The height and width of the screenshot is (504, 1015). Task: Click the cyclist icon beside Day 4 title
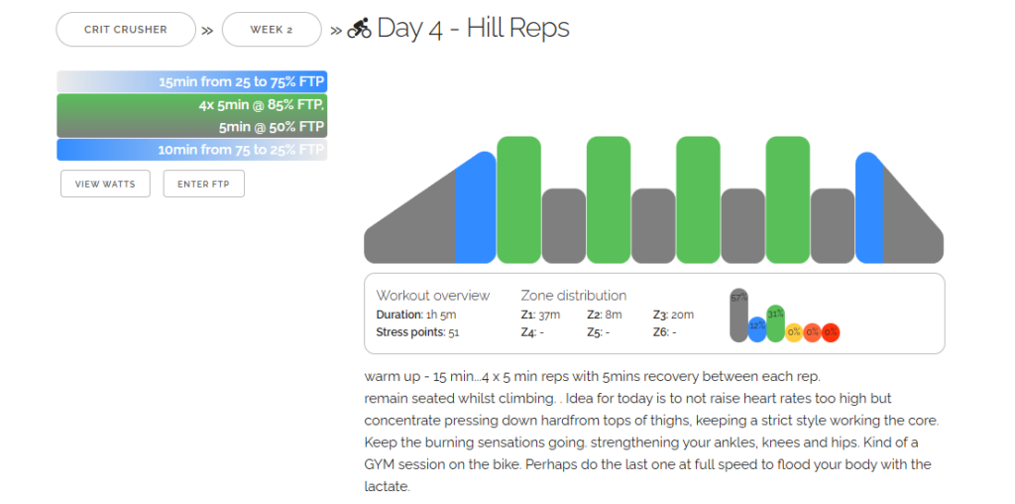(359, 29)
